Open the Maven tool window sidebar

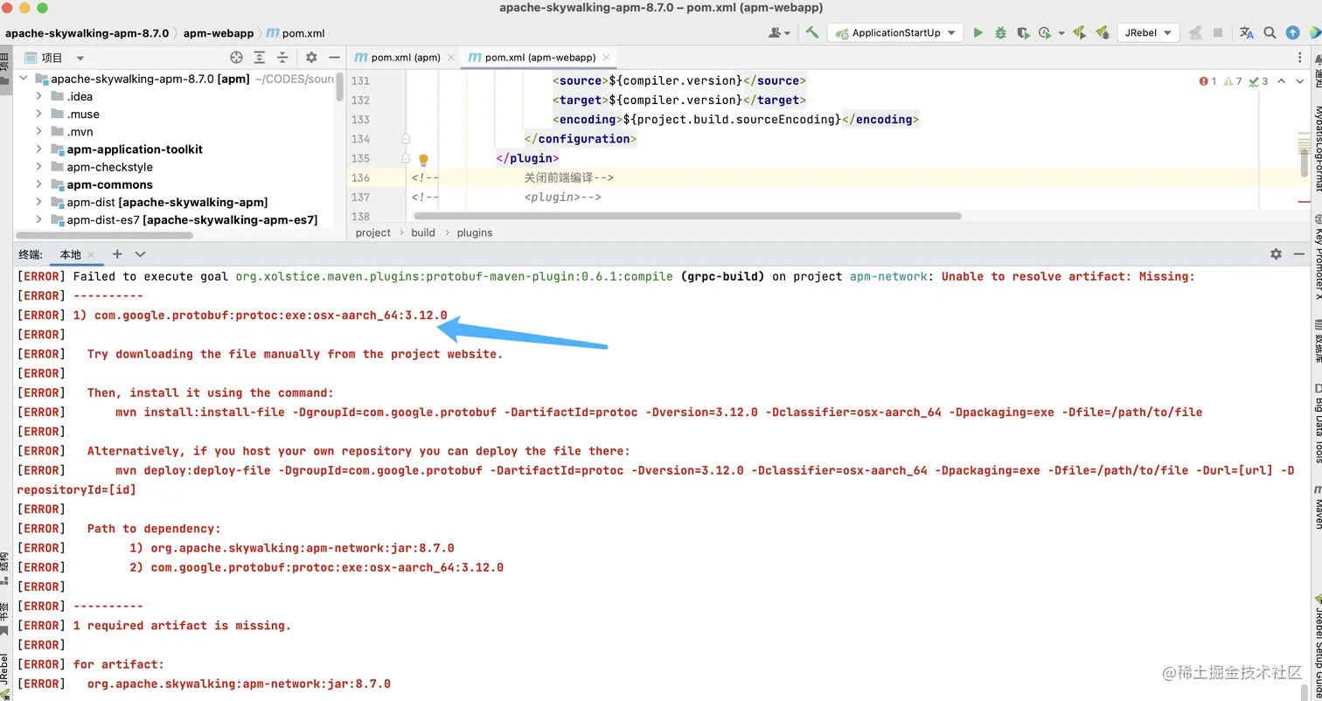pyautogui.click(x=1317, y=507)
